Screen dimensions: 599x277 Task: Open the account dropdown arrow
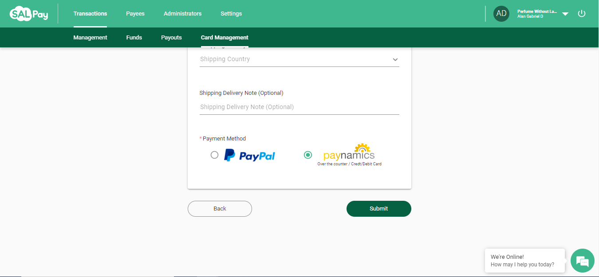[x=565, y=14]
